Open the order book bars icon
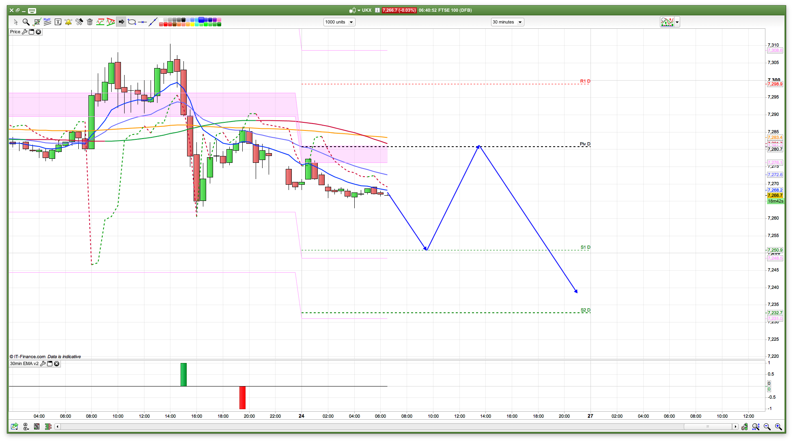The image size is (793, 442). click(x=48, y=427)
